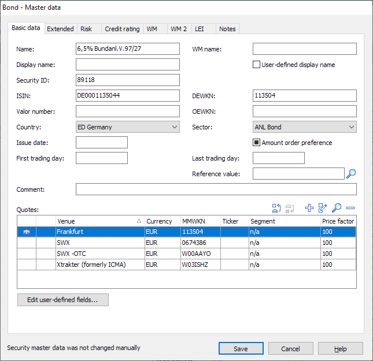Click Edit user-defined fields button
This screenshot has height=361, width=373.
(63, 300)
